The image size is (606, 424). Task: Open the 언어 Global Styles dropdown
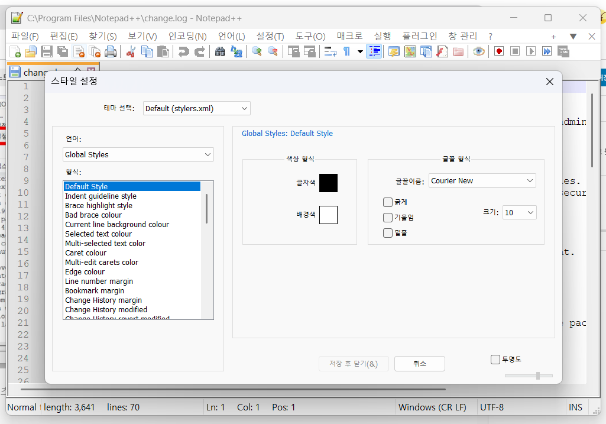tap(138, 154)
